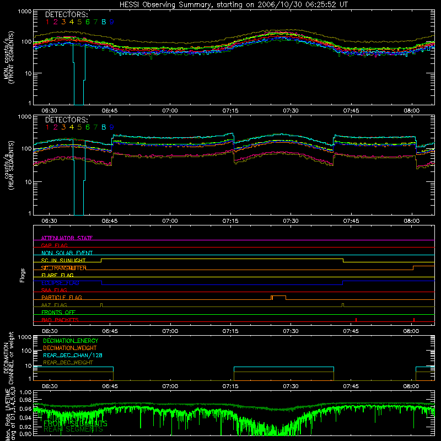Click the MON. counts/s (FRONT SEGMENTS) axis title
Viewport: 441px width, 441px height.
[x=9, y=57]
